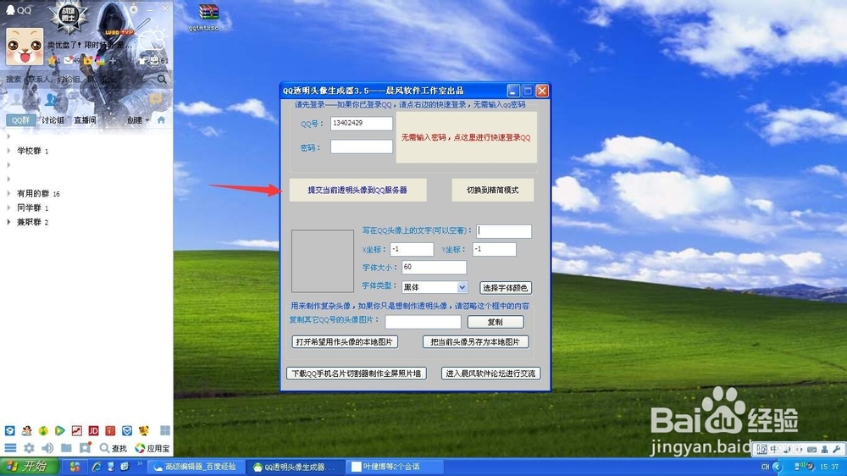The height and width of the screenshot is (476, 847).
Task: Switch to the QQ contacts panel icon
Action: pyautogui.click(x=17, y=99)
